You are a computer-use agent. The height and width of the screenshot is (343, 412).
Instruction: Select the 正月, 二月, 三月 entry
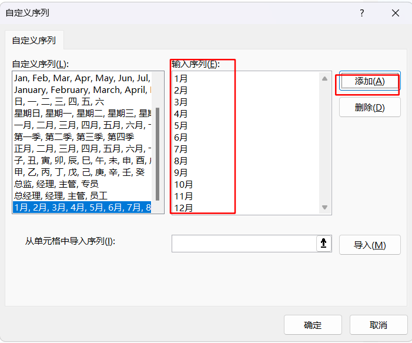tap(82, 149)
